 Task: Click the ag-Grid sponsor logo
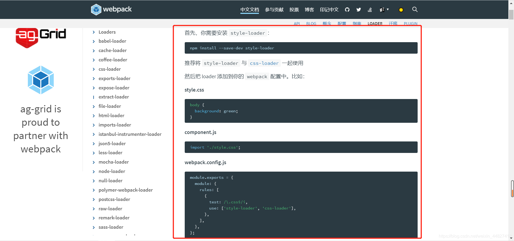(x=41, y=38)
